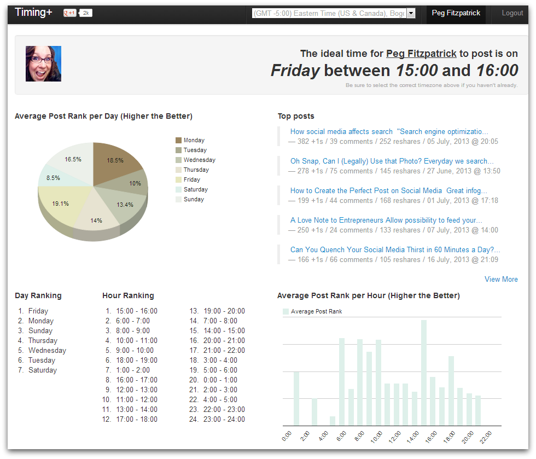Open the timezone dropdown arrow
This screenshot has width=536, height=459.
411,13
